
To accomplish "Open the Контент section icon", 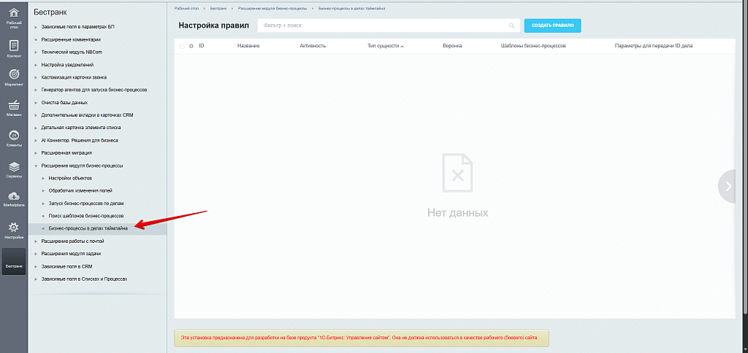I will pos(14,47).
